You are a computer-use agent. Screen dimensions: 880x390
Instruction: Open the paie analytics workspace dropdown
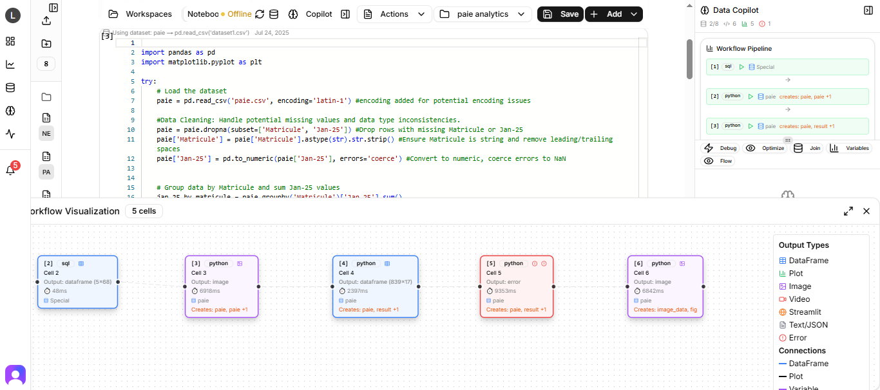483,14
